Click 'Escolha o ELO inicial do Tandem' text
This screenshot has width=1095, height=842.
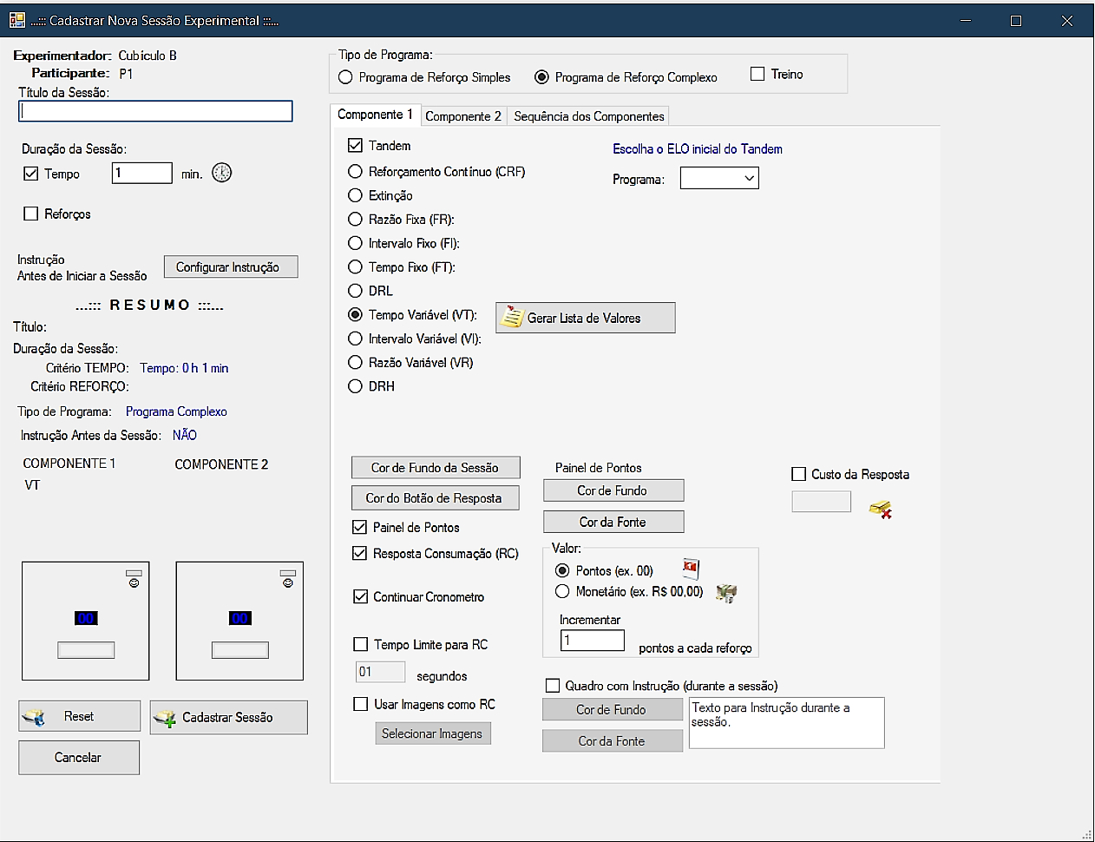click(x=698, y=149)
